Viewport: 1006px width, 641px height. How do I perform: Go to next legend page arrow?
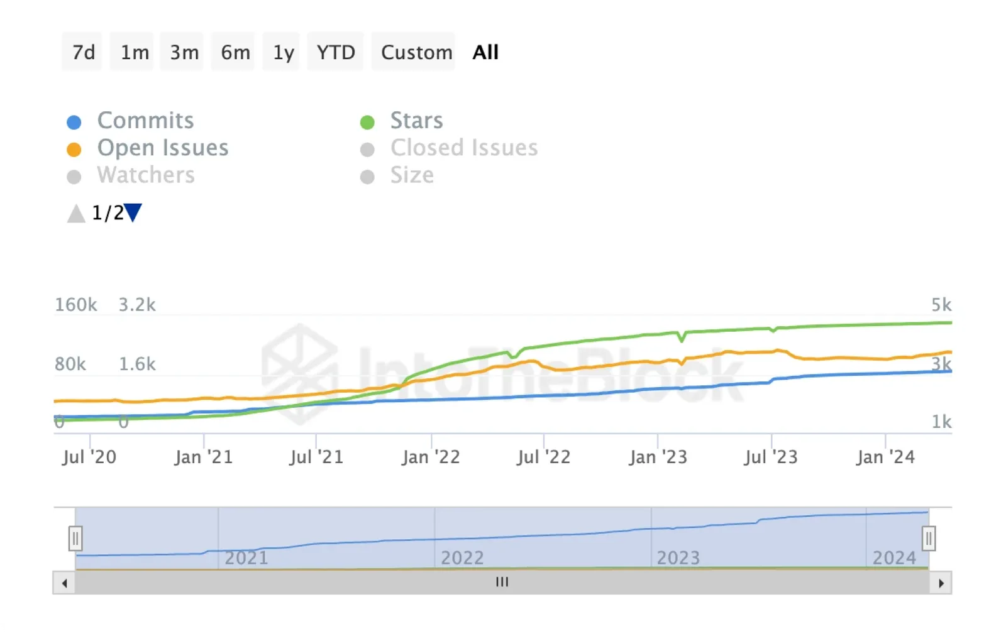click(133, 213)
